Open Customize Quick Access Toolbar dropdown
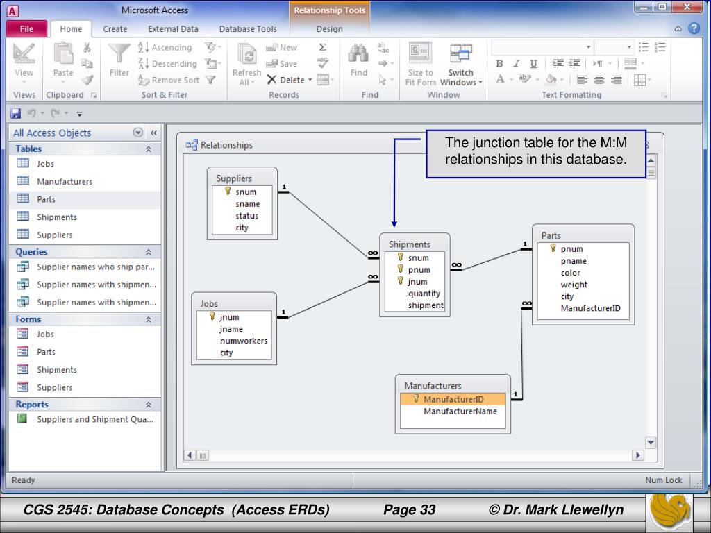This screenshot has height=533, width=711. pos(79,114)
